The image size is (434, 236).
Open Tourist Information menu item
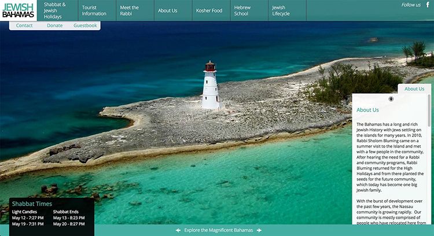97,10
